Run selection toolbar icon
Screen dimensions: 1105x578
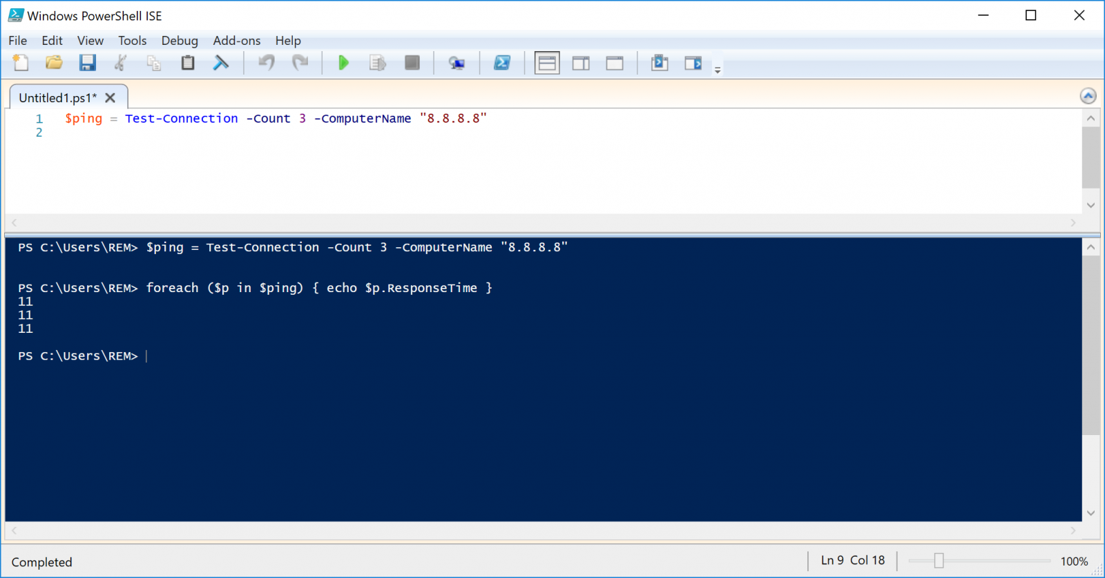[x=377, y=63]
